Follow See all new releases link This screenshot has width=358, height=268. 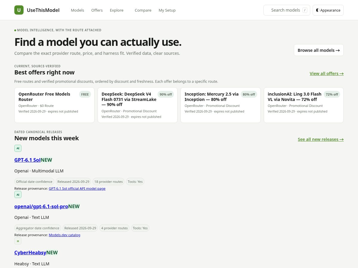coord(321,139)
